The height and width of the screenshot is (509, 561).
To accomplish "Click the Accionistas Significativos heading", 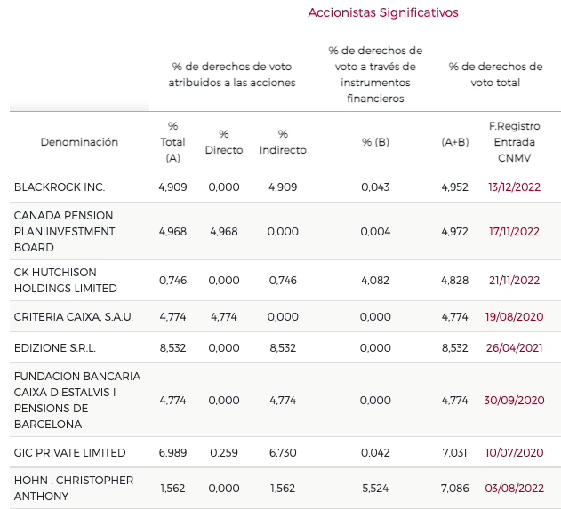I will pyautogui.click(x=383, y=12).
